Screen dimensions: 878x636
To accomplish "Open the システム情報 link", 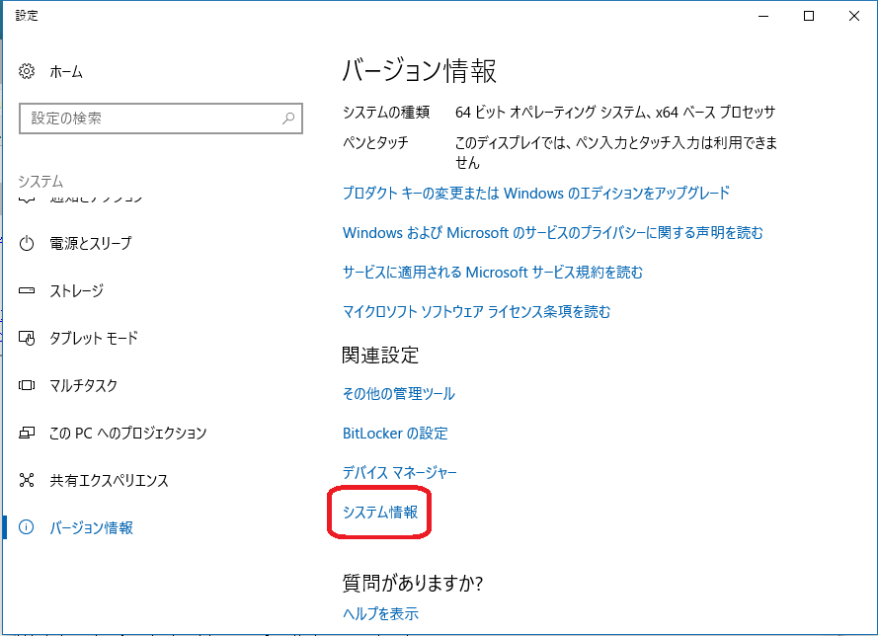I will coord(380,513).
